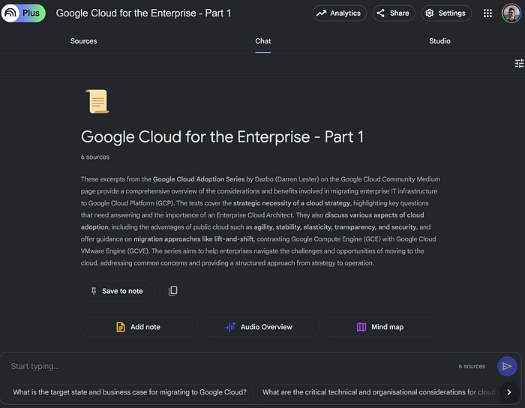Create a Mind map

[381, 327]
